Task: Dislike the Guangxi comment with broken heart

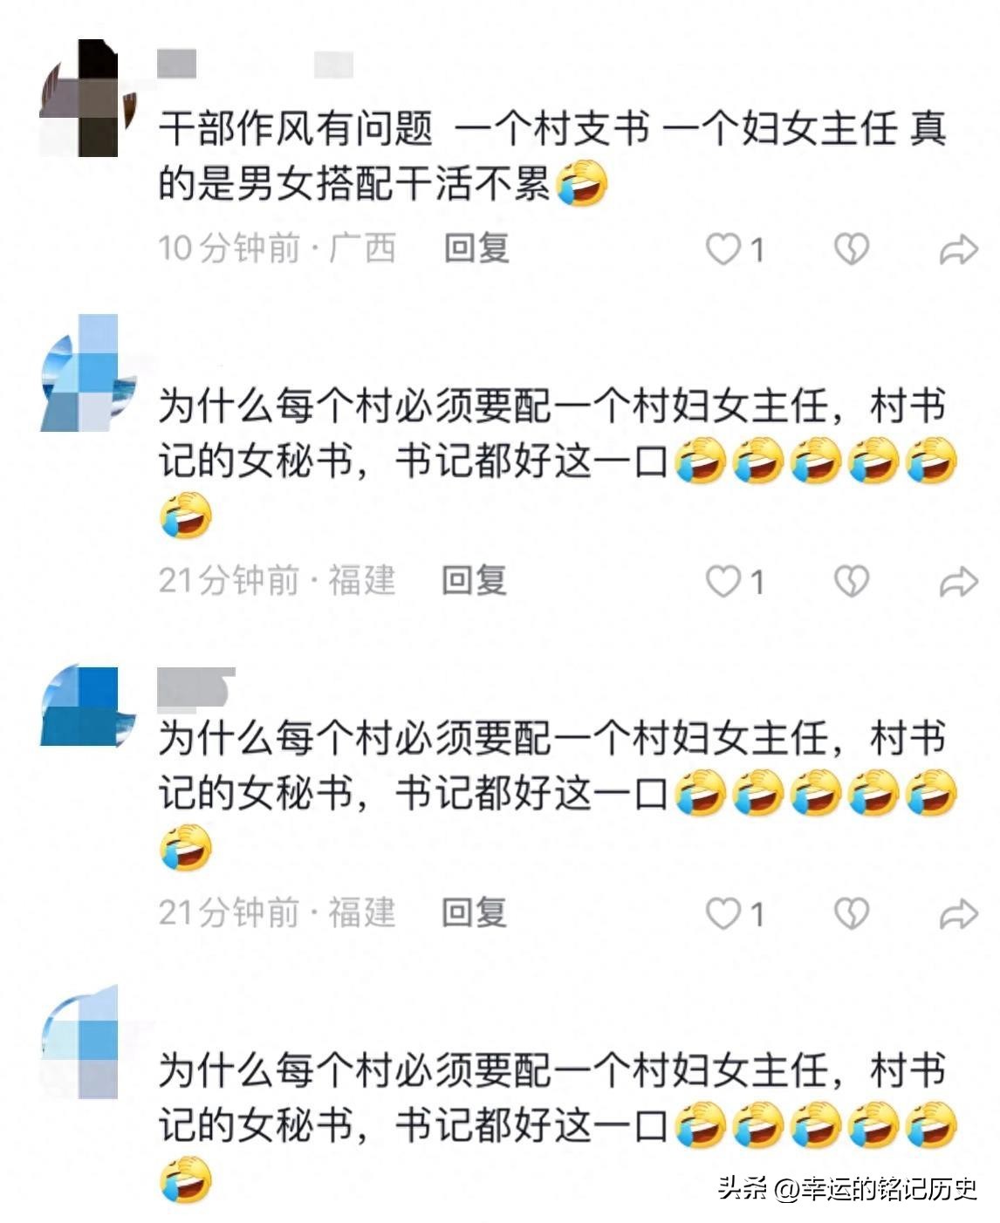Action: [852, 249]
